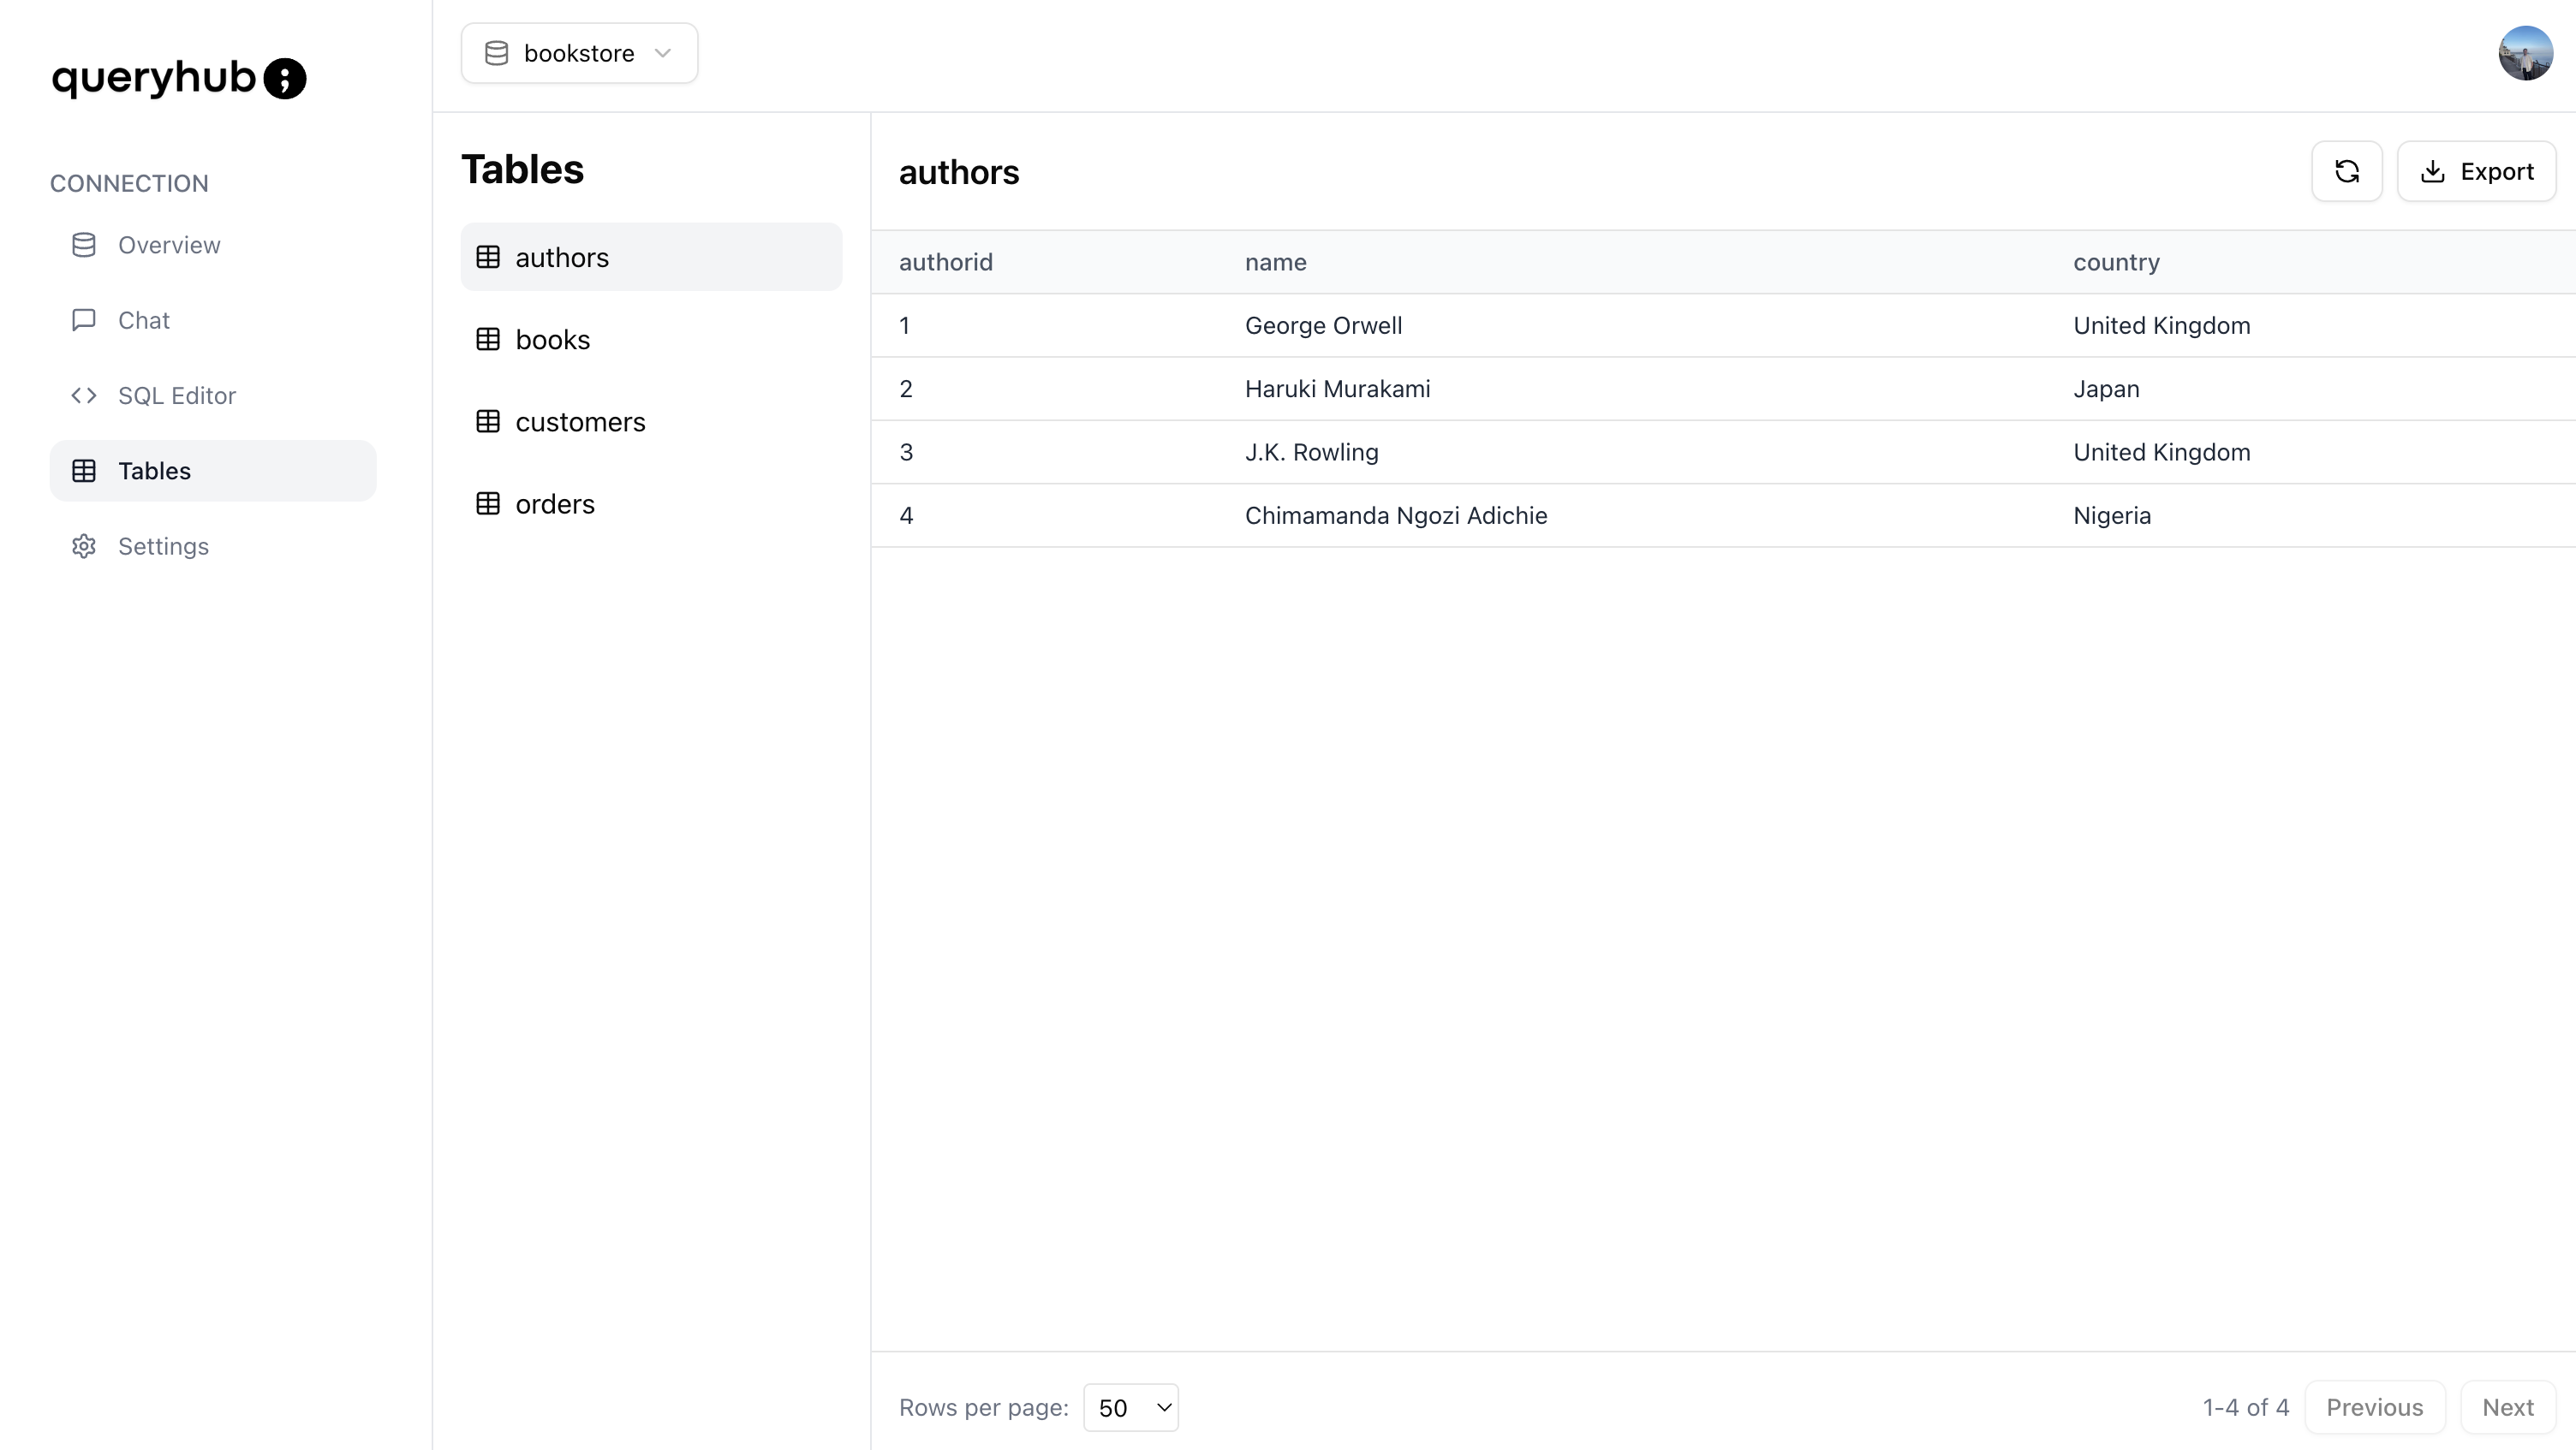
Task: Open the authors table in list
Action: (562, 258)
